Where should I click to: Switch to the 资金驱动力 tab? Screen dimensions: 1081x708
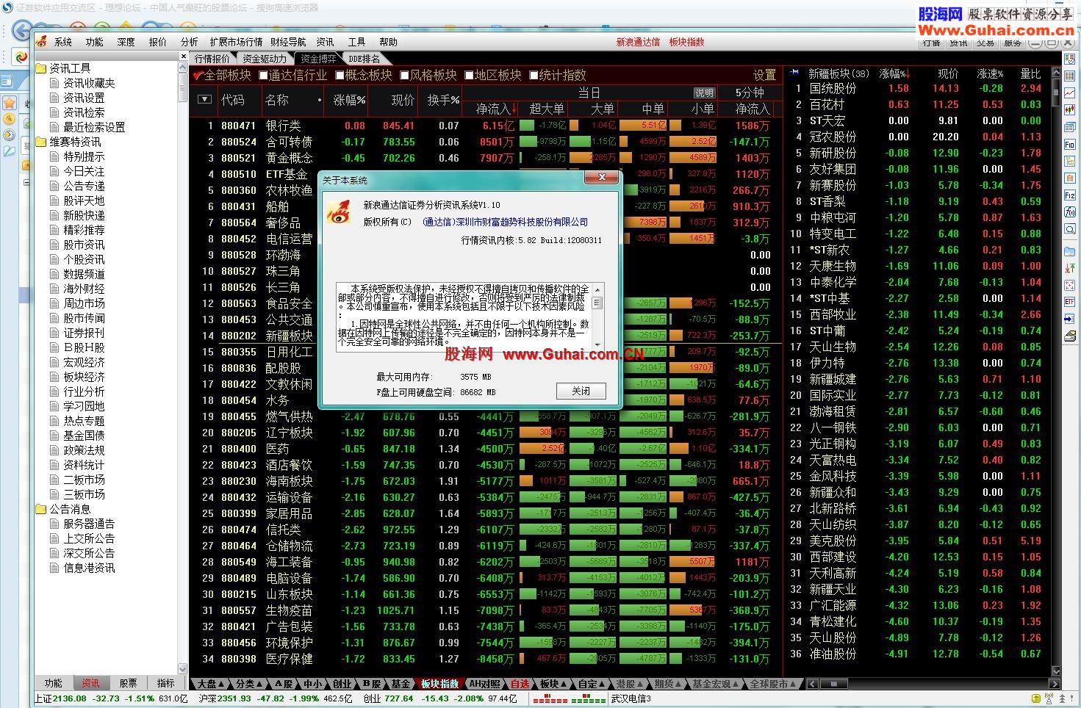265,59
